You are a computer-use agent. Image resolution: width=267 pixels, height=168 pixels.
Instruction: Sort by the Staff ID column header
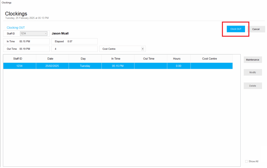tap(18, 59)
